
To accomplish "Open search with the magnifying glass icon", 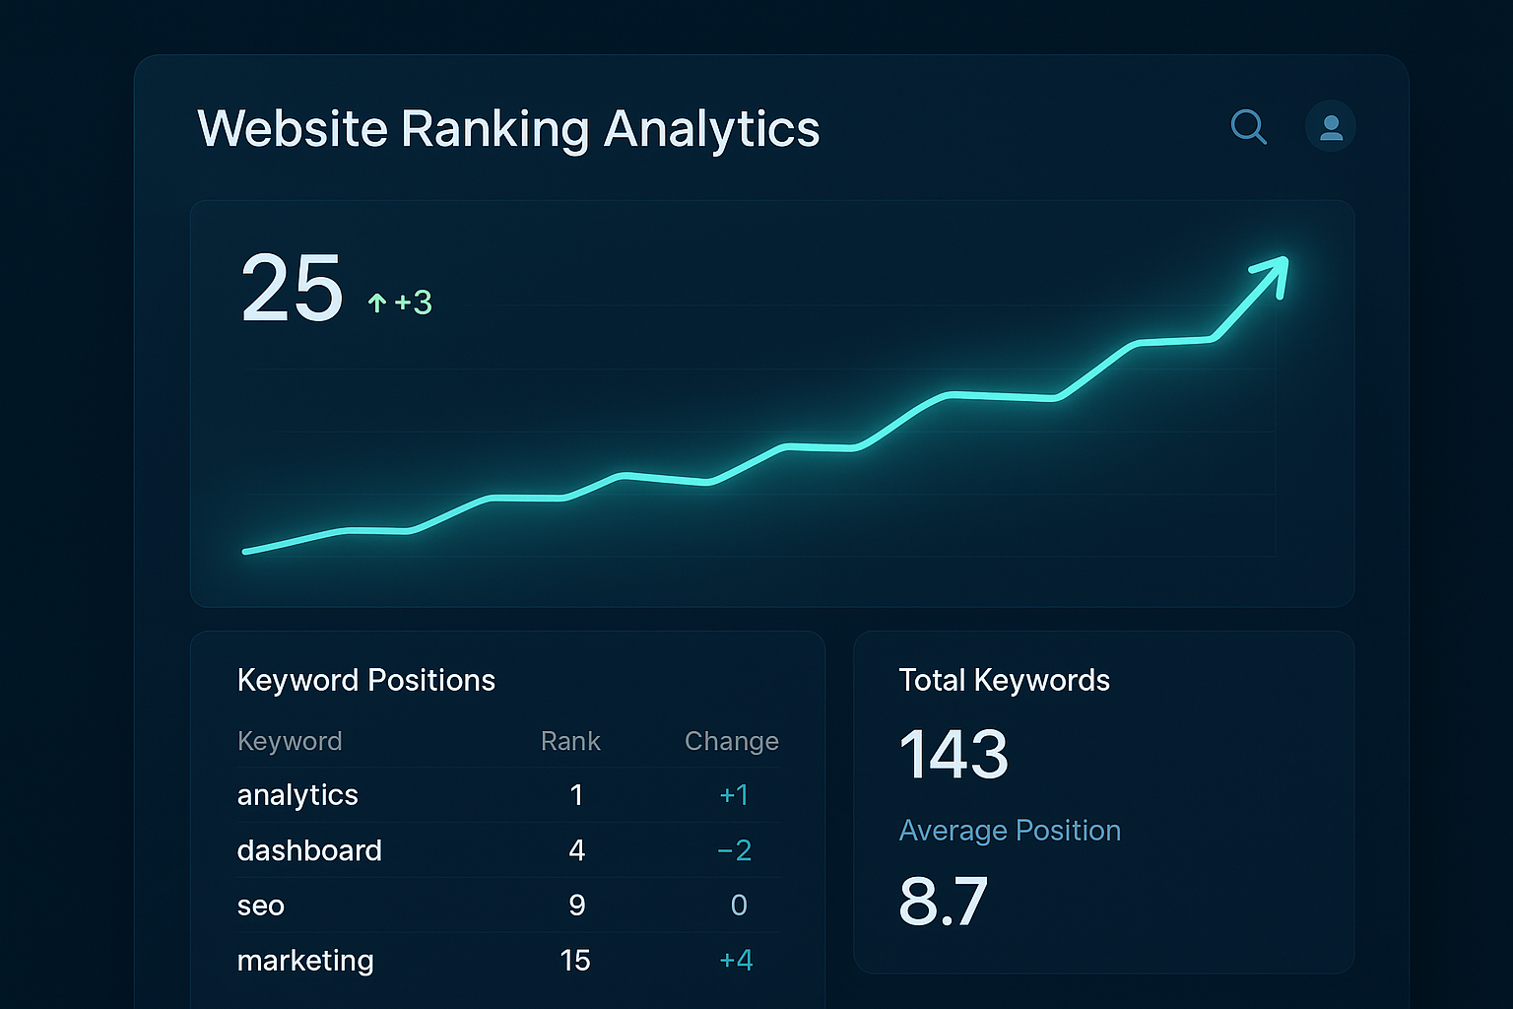I will click(x=1249, y=127).
